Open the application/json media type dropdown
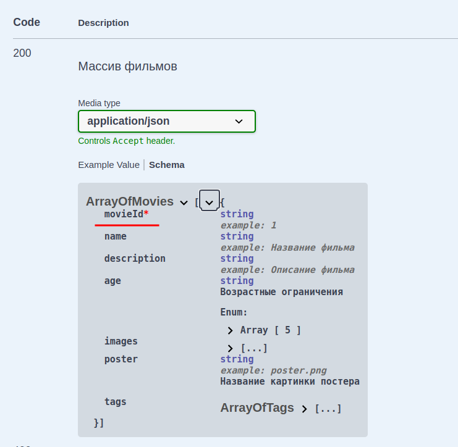 point(166,121)
